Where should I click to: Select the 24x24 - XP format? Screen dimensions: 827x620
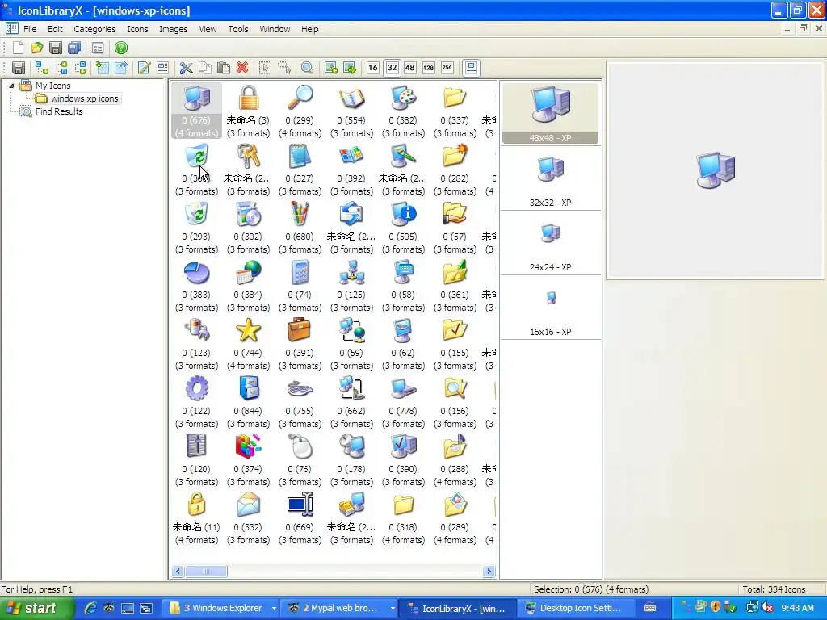tap(550, 243)
